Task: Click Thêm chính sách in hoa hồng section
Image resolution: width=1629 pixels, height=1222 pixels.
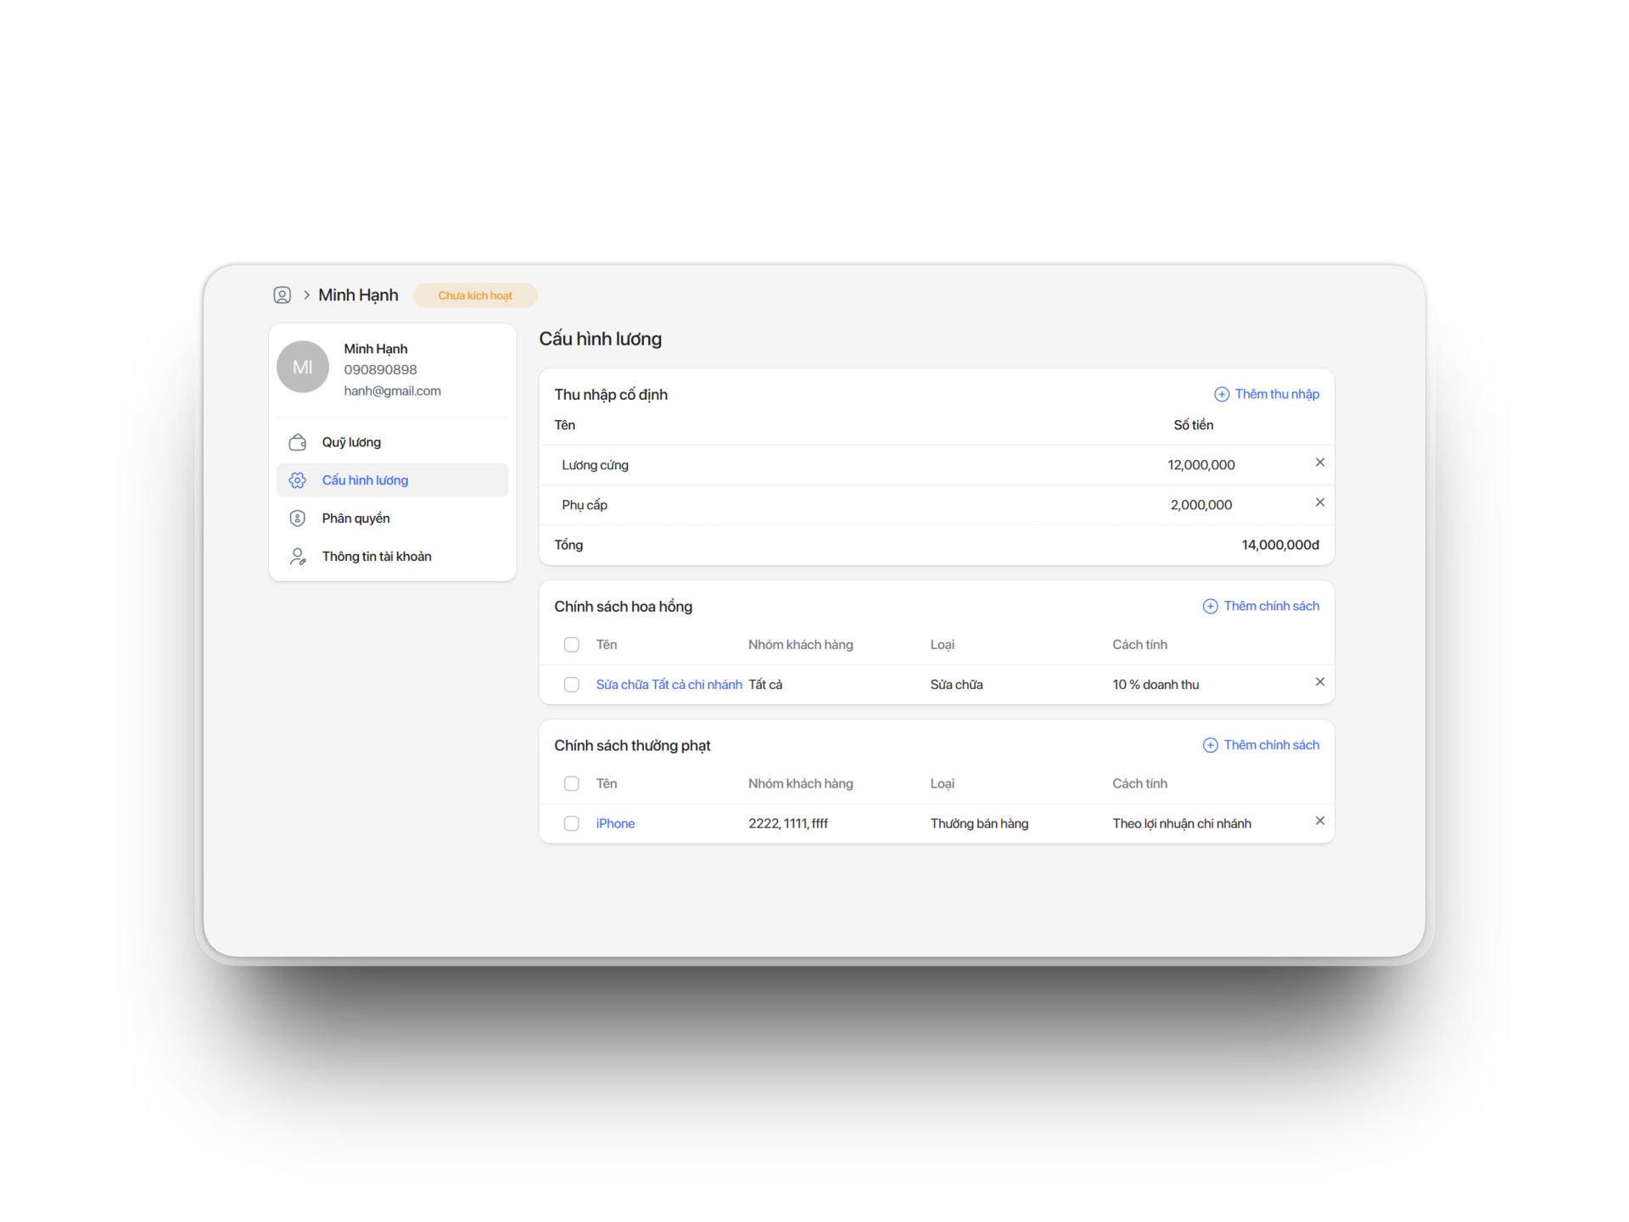Action: point(1261,606)
